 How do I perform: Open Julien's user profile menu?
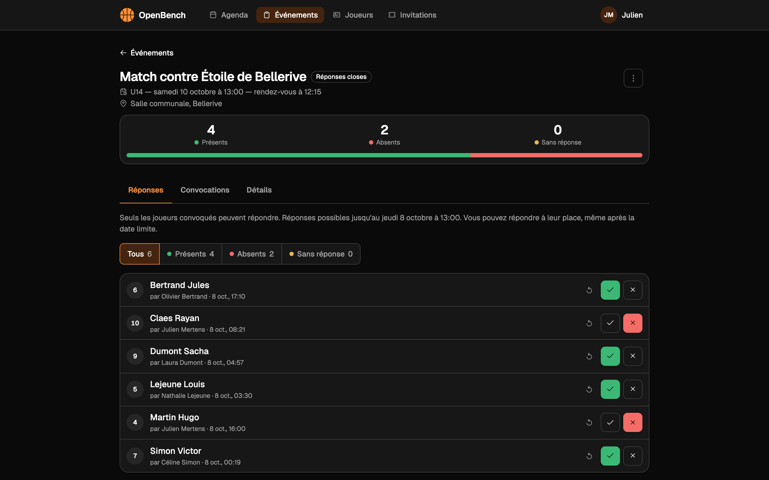tap(621, 15)
